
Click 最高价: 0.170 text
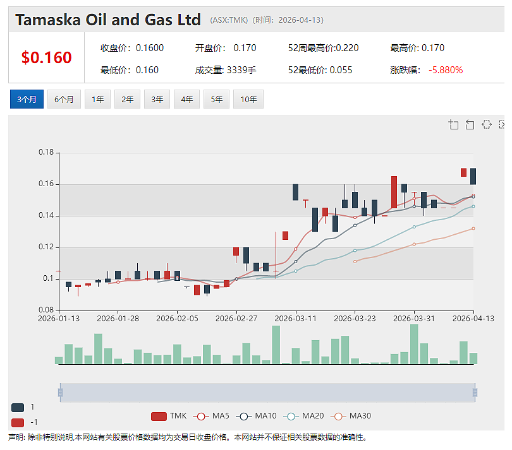click(417, 48)
